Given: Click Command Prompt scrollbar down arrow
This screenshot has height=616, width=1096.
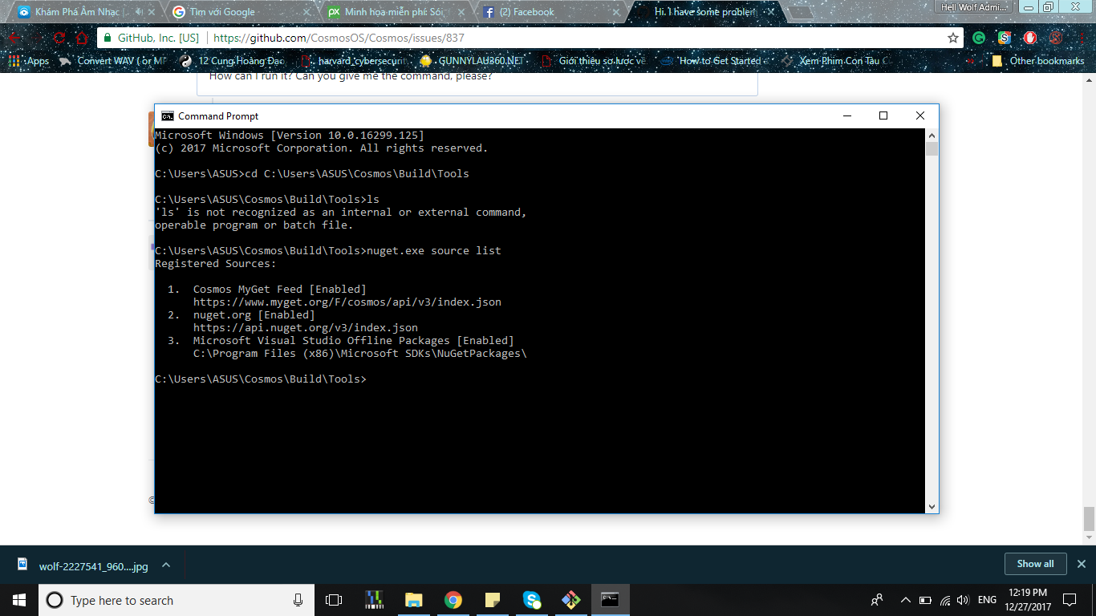Looking at the screenshot, I should click(932, 507).
